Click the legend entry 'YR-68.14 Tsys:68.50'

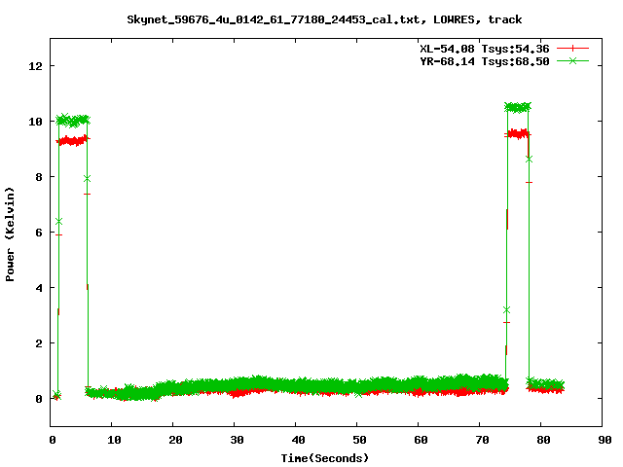[x=485, y=61]
